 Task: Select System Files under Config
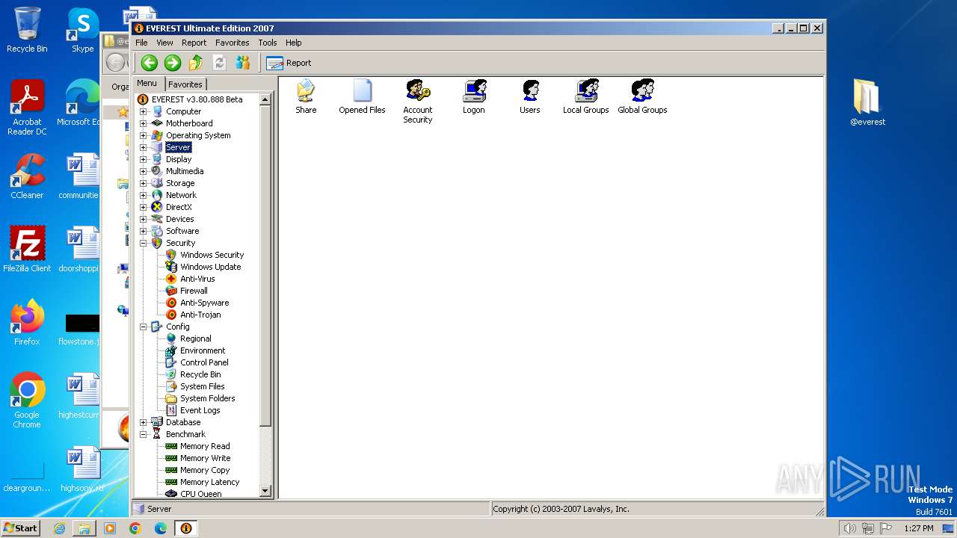(202, 386)
